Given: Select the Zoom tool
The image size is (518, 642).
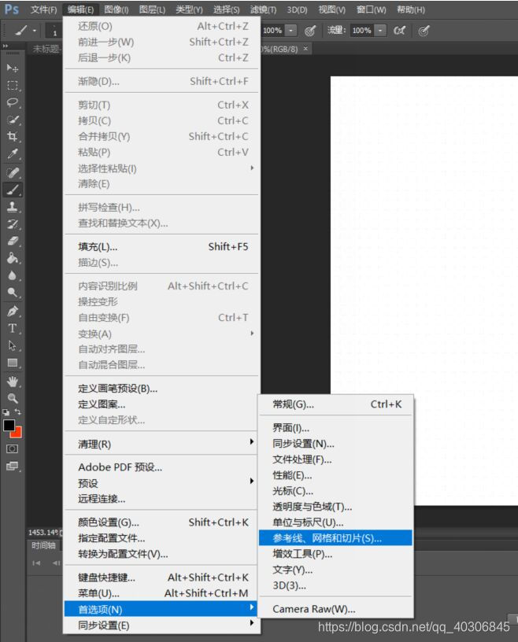Looking at the screenshot, I should pos(13,398).
